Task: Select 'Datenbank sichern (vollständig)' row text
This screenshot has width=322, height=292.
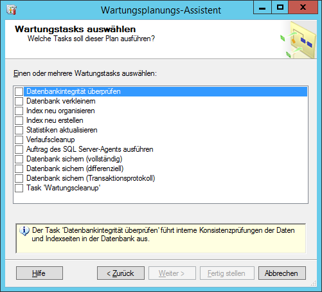Action: tap(75, 159)
